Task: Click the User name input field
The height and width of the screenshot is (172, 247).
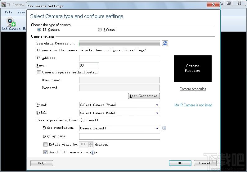Action: [x=119, y=80]
